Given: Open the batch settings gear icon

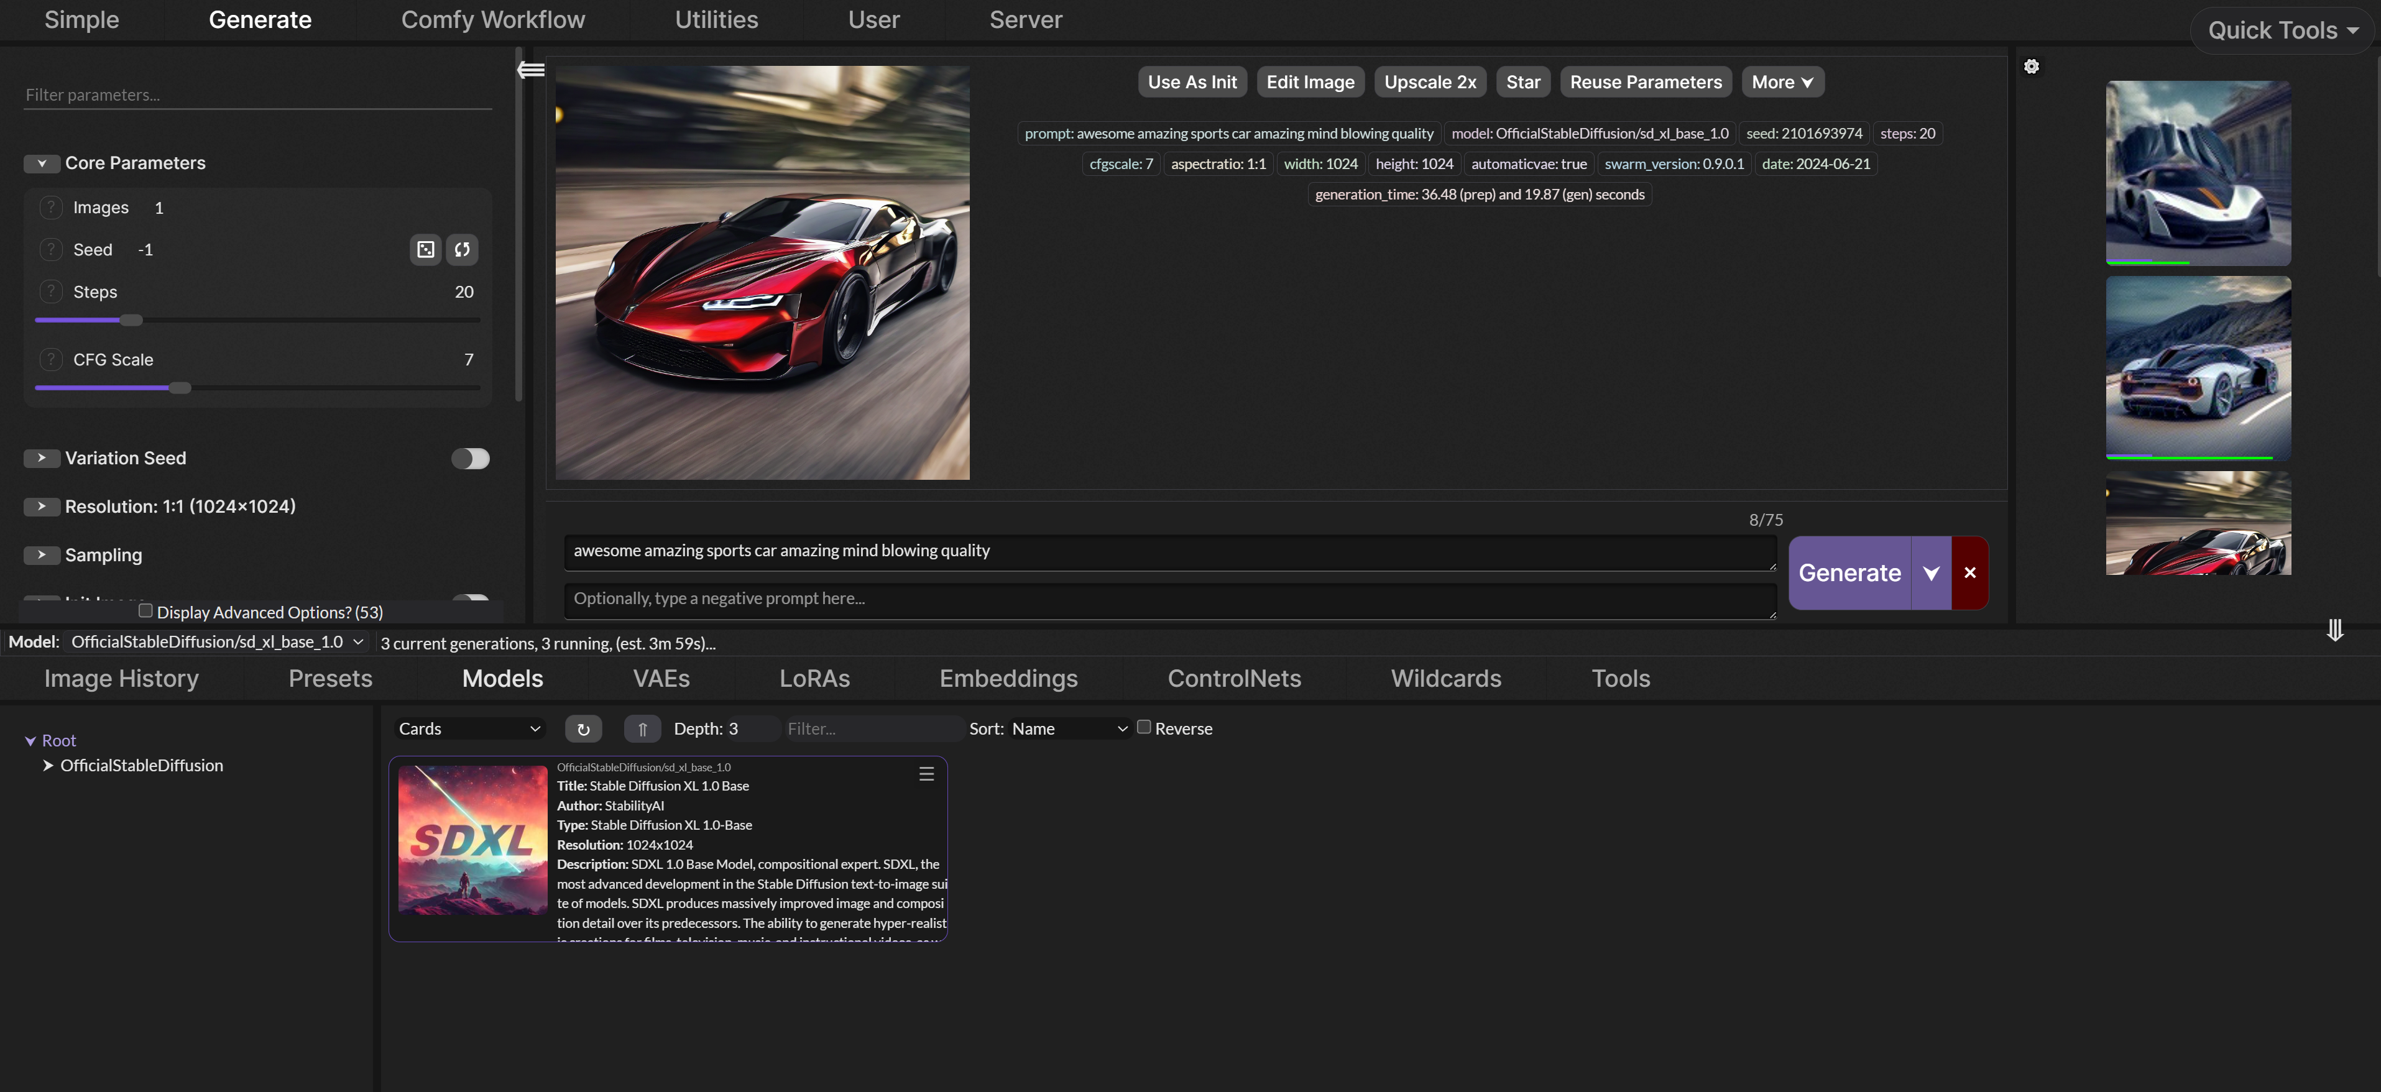Looking at the screenshot, I should pyautogui.click(x=2031, y=67).
